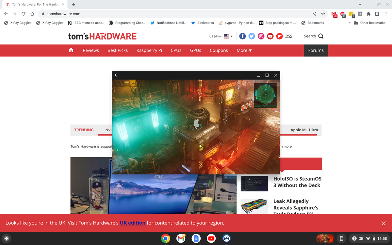
Task: Click the share icon in address bar
Action: tap(314, 14)
